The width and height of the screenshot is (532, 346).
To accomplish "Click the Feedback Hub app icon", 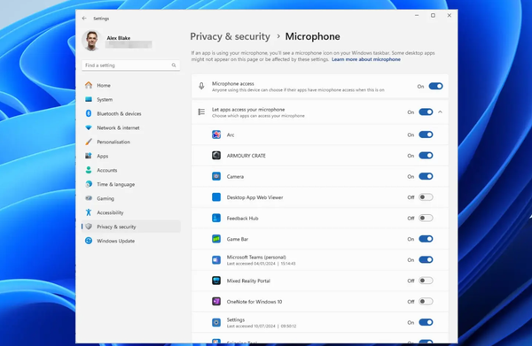I will (x=216, y=218).
